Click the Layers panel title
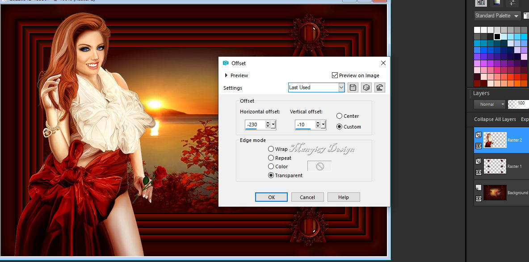529x262 pixels. coord(481,93)
